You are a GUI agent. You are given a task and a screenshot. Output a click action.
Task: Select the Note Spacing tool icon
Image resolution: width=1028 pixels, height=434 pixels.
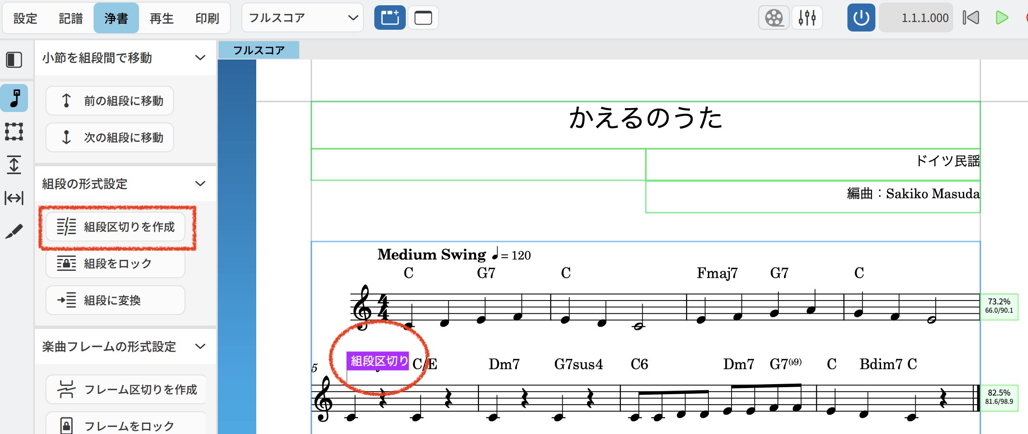coord(14,198)
